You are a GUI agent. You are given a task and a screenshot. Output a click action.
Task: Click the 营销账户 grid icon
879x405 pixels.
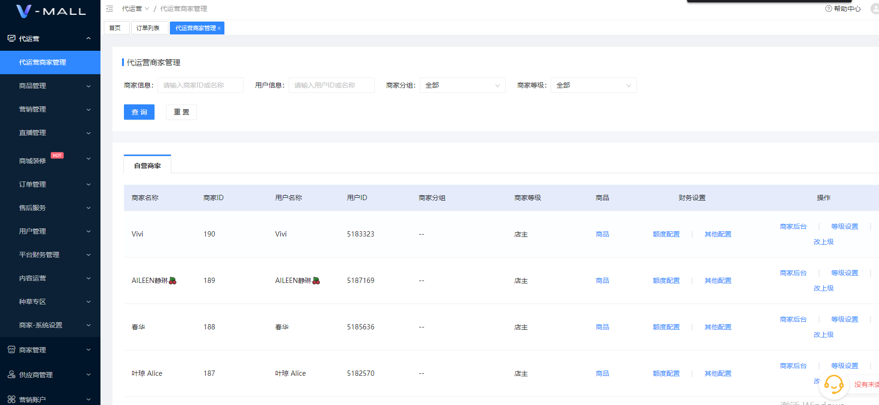pos(11,399)
